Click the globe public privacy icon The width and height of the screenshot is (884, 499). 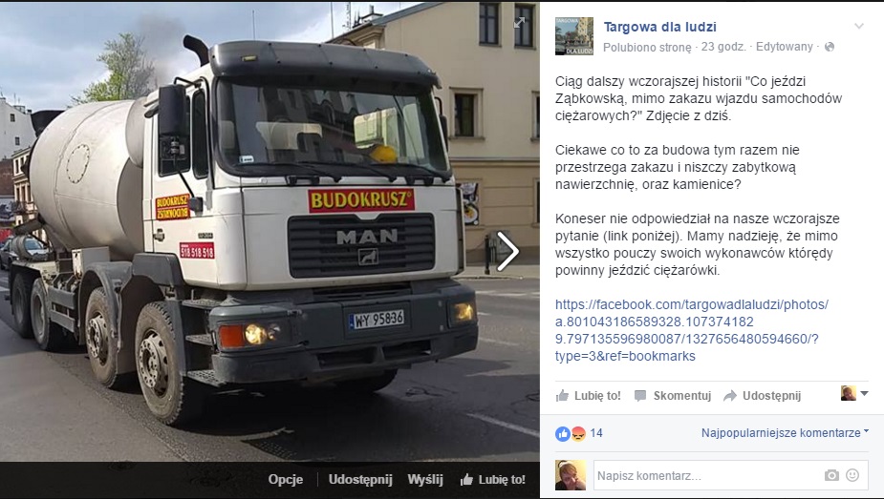(830, 48)
